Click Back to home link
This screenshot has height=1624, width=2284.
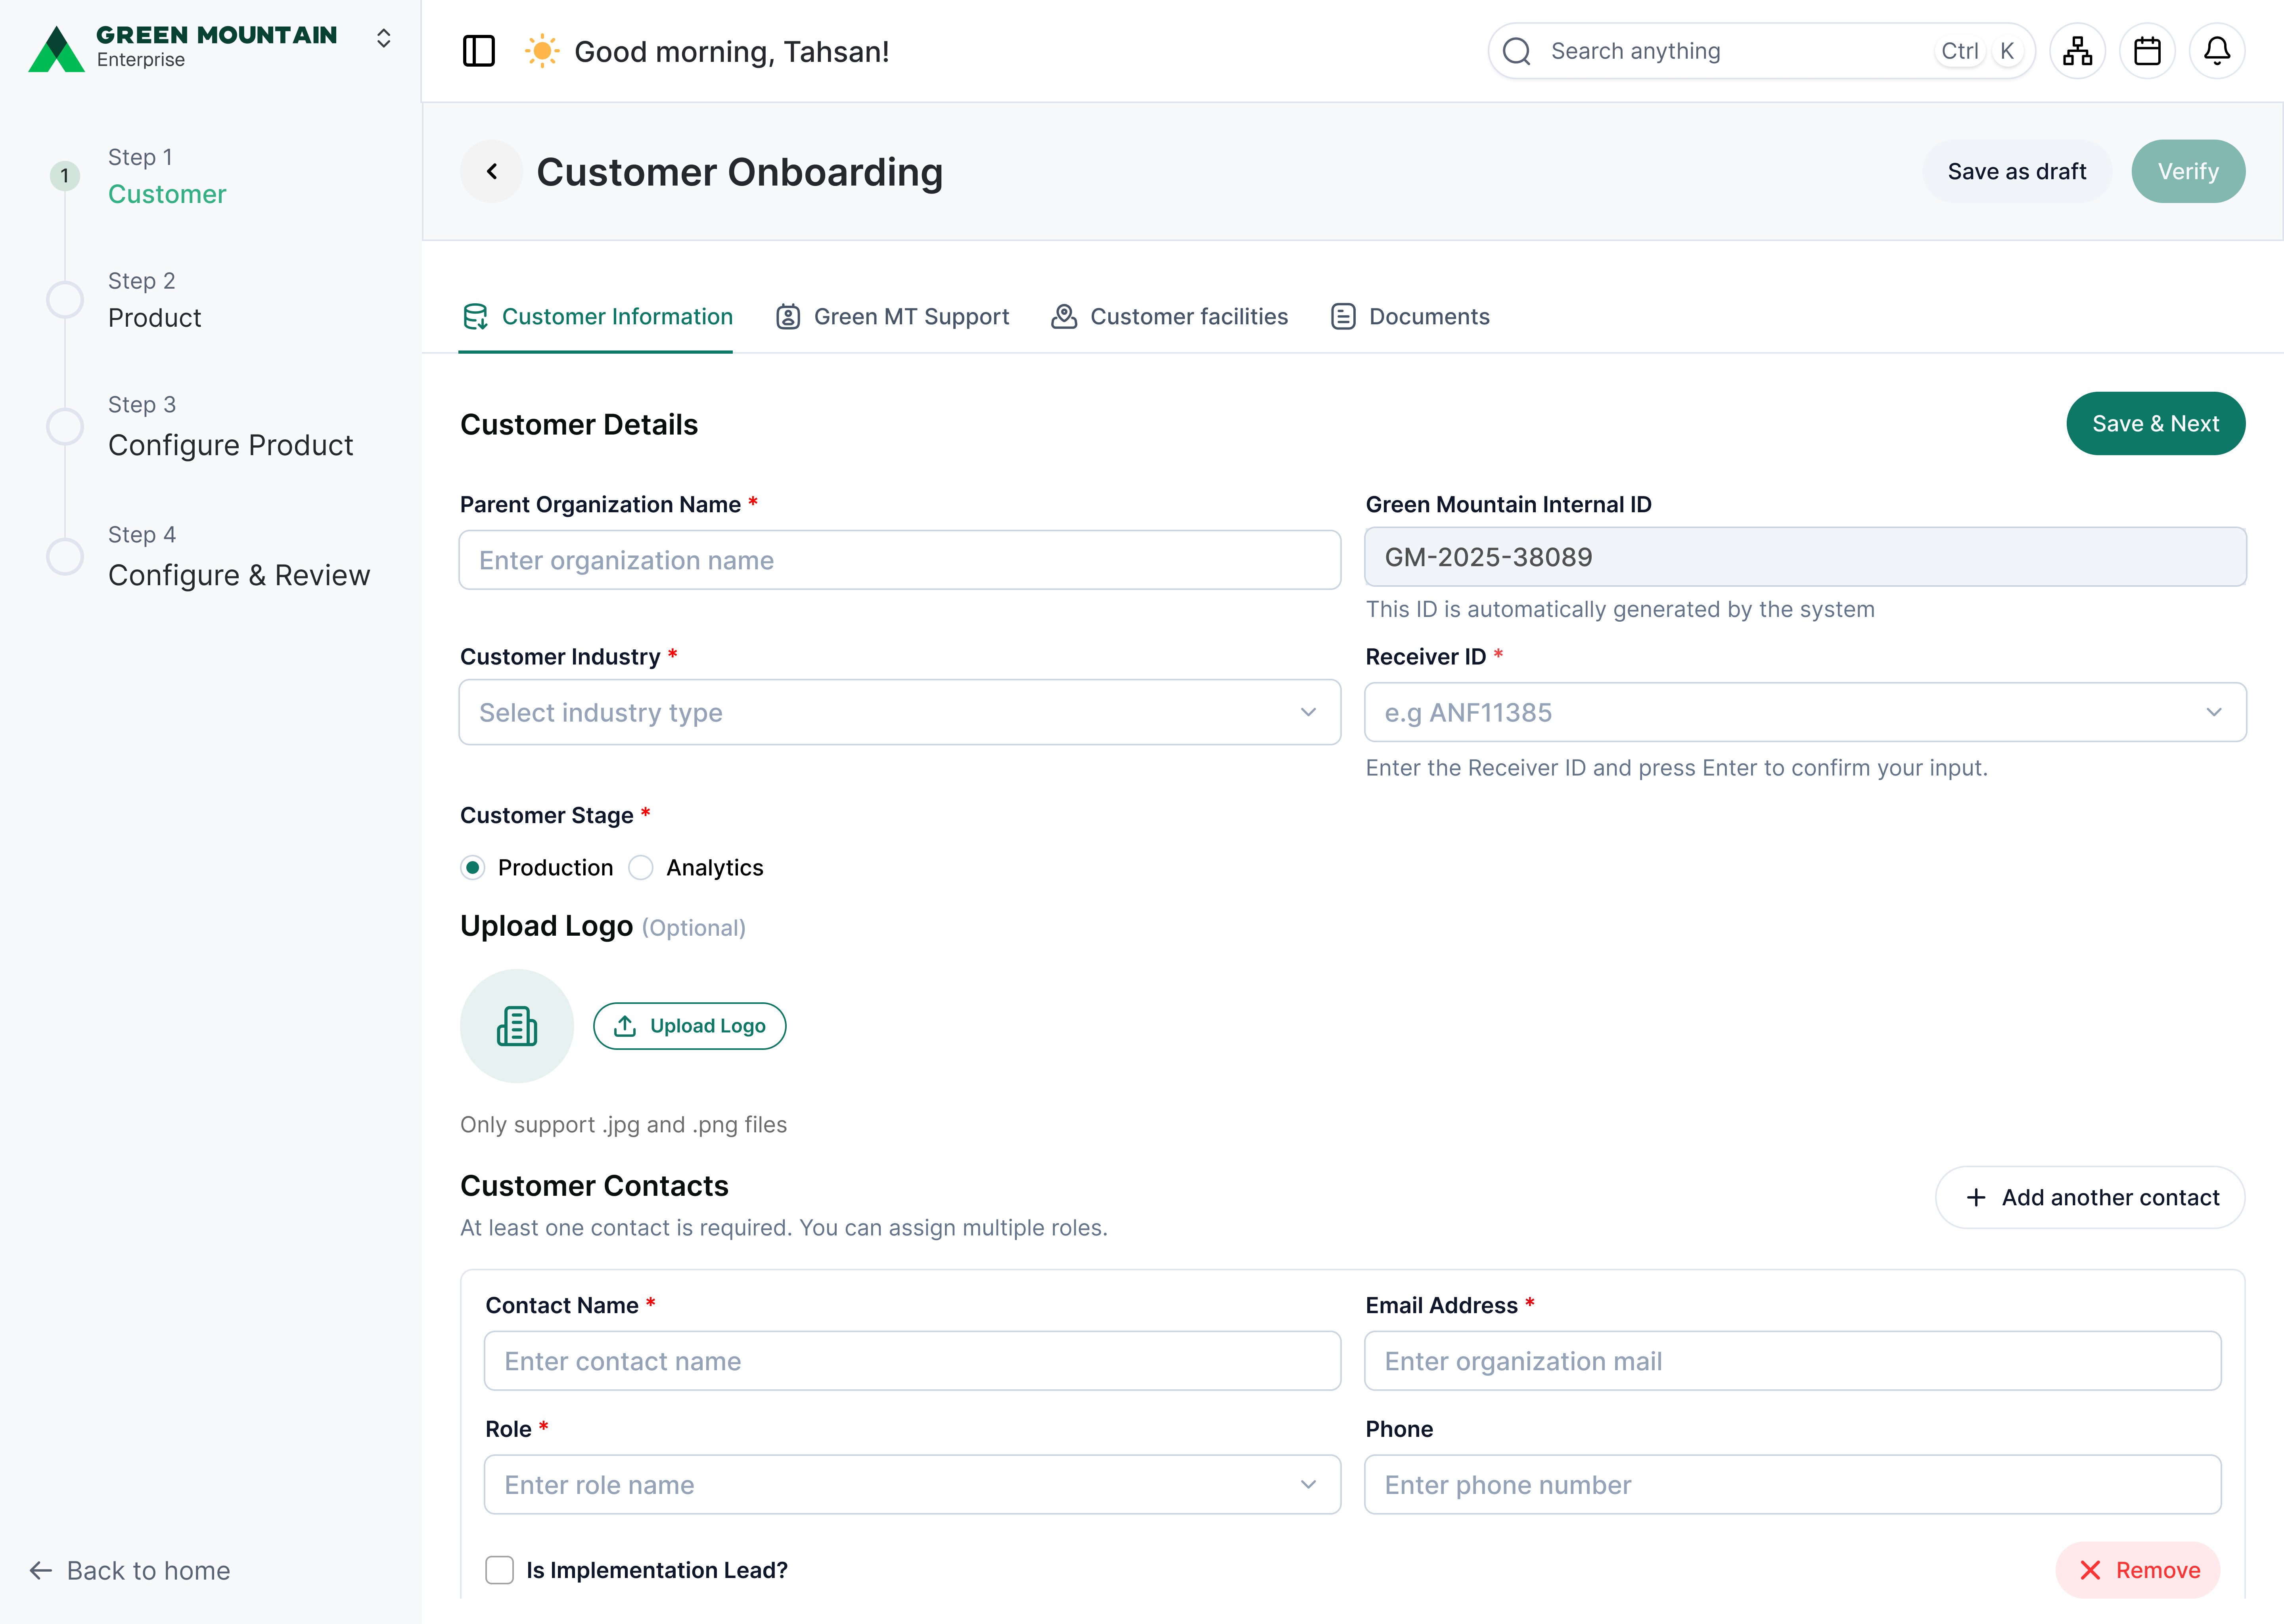point(130,1571)
